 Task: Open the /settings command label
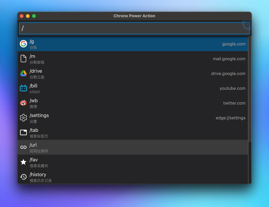pyautogui.click(x=39, y=115)
